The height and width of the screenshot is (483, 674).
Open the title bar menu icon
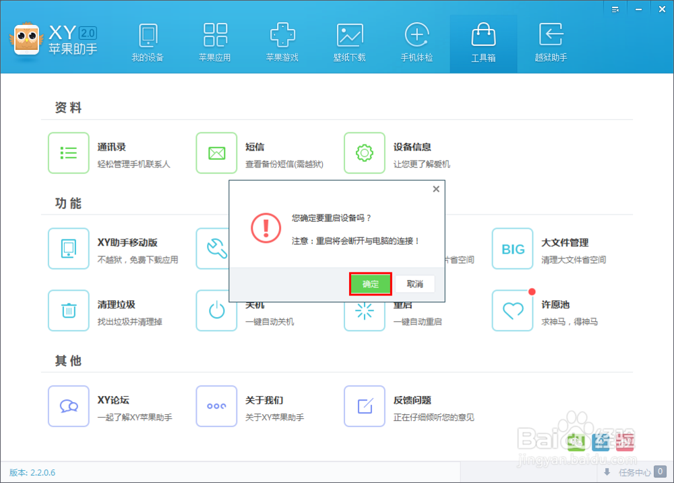(615, 9)
